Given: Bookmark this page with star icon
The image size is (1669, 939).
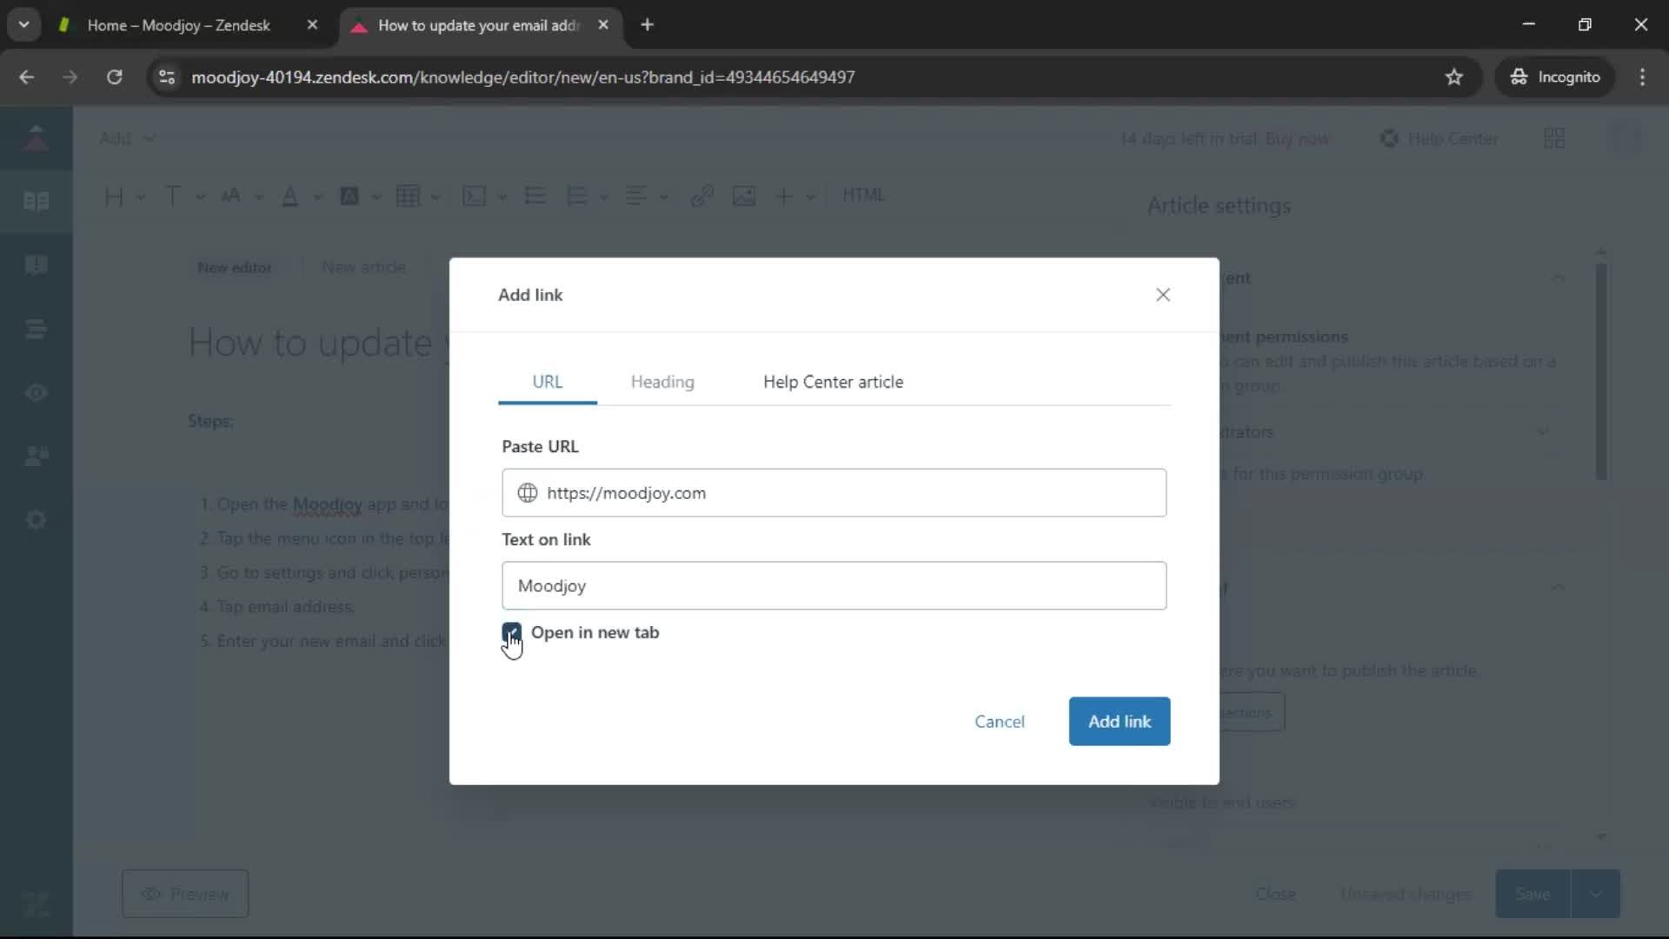Looking at the screenshot, I should (x=1453, y=77).
